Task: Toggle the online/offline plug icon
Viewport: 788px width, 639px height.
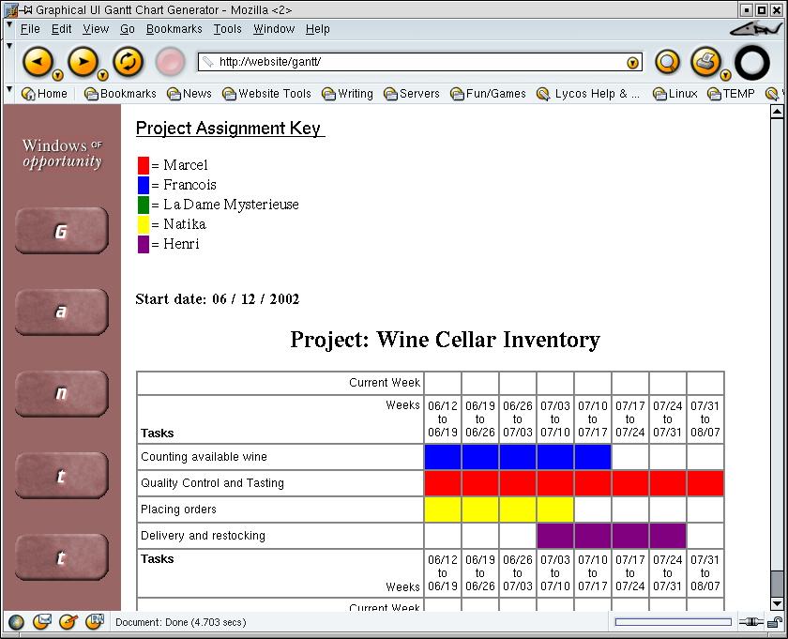Action: 750,621
